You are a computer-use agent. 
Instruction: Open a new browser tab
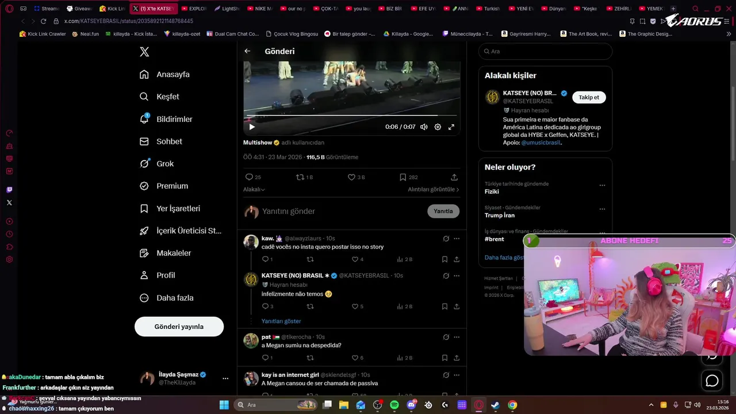point(673,9)
